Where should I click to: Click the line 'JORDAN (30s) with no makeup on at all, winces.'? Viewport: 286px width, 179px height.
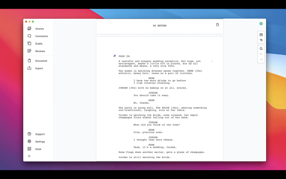coord(153,88)
